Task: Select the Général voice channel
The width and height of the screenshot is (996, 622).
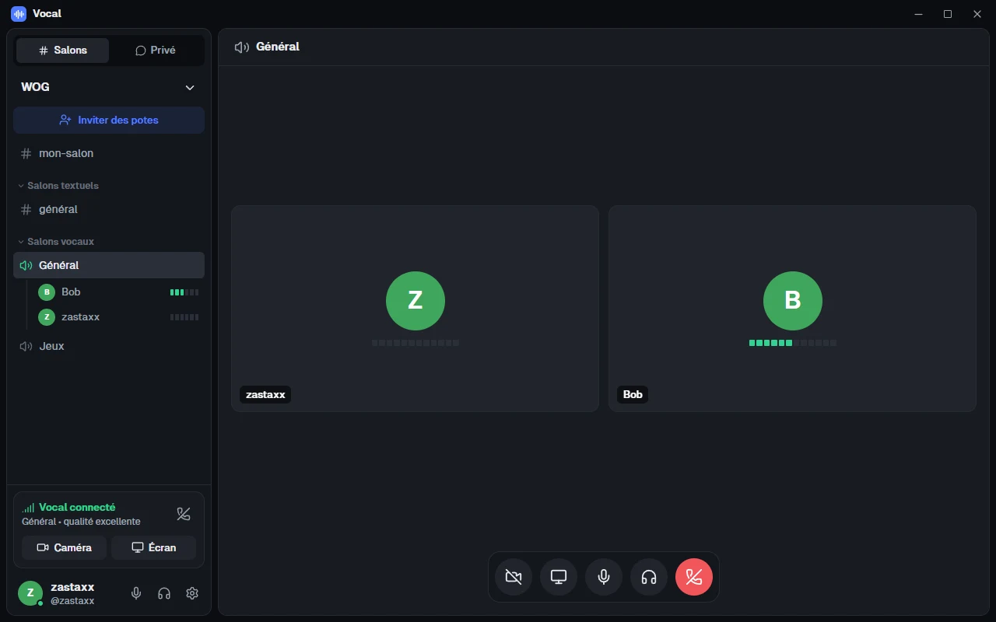Action: (109, 265)
